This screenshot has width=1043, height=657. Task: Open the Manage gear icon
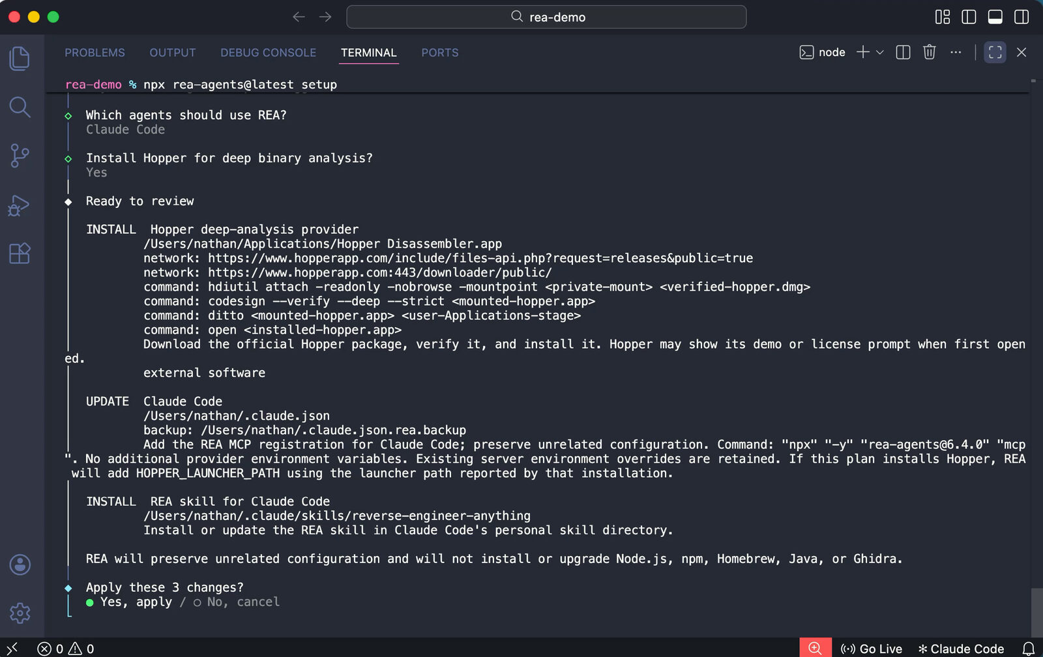tap(20, 613)
